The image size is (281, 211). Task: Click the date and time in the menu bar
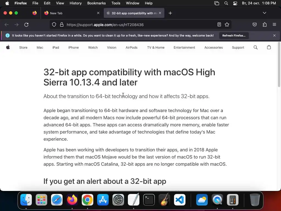pyautogui.click(x=259, y=3)
